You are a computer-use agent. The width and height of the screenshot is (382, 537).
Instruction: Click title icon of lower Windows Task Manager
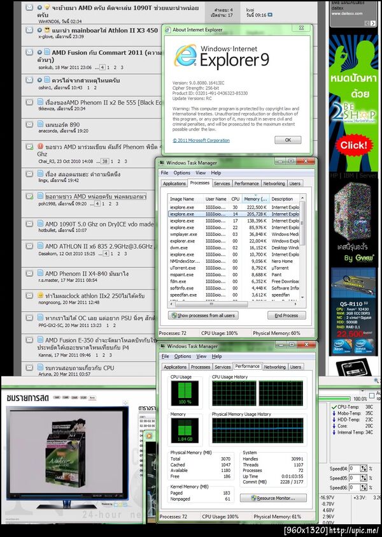(x=162, y=346)
